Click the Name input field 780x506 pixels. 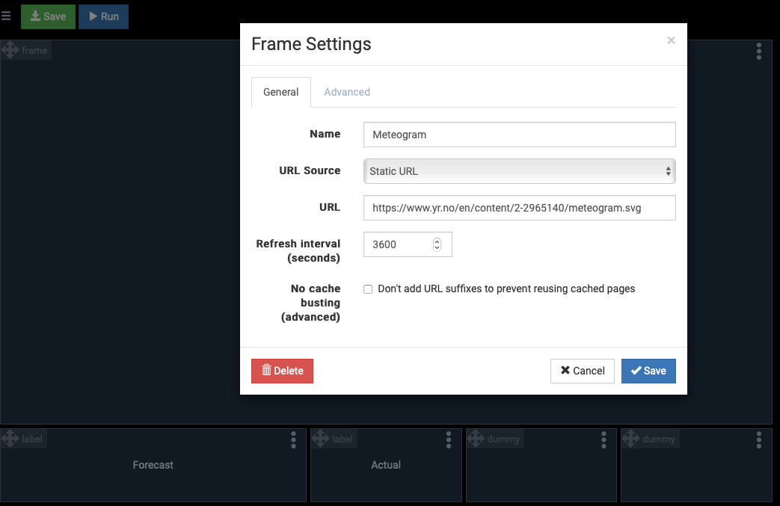(x=519, y=135)
